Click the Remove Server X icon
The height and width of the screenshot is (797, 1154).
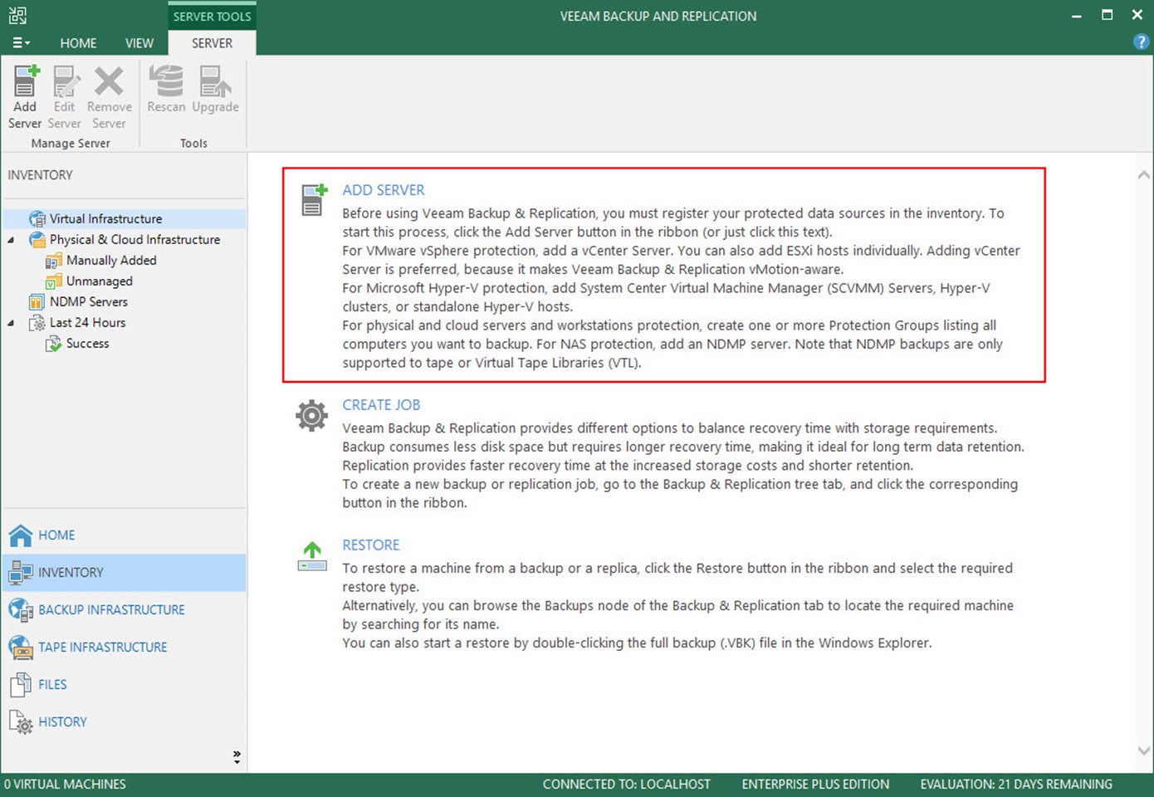coord(109,81)
